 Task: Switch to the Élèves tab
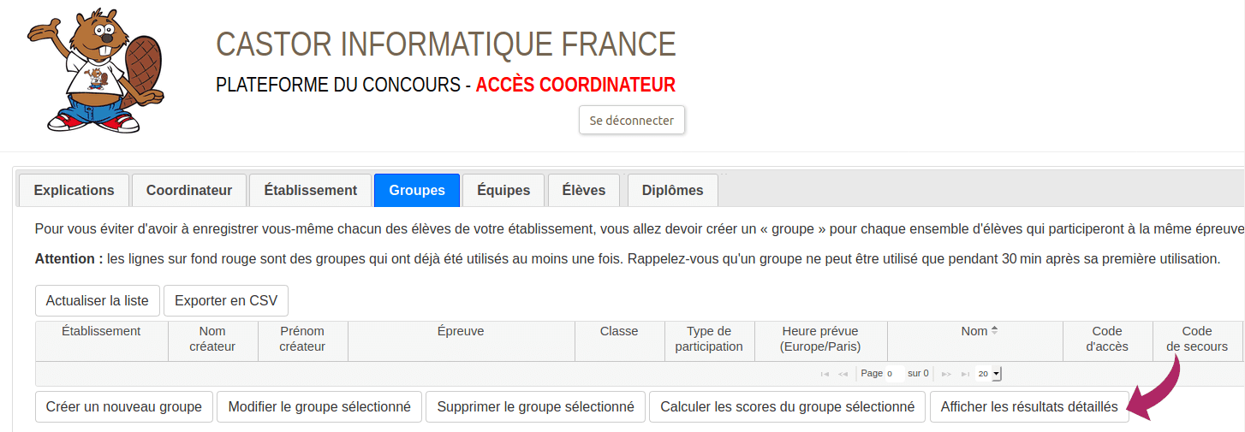point(584,190)
